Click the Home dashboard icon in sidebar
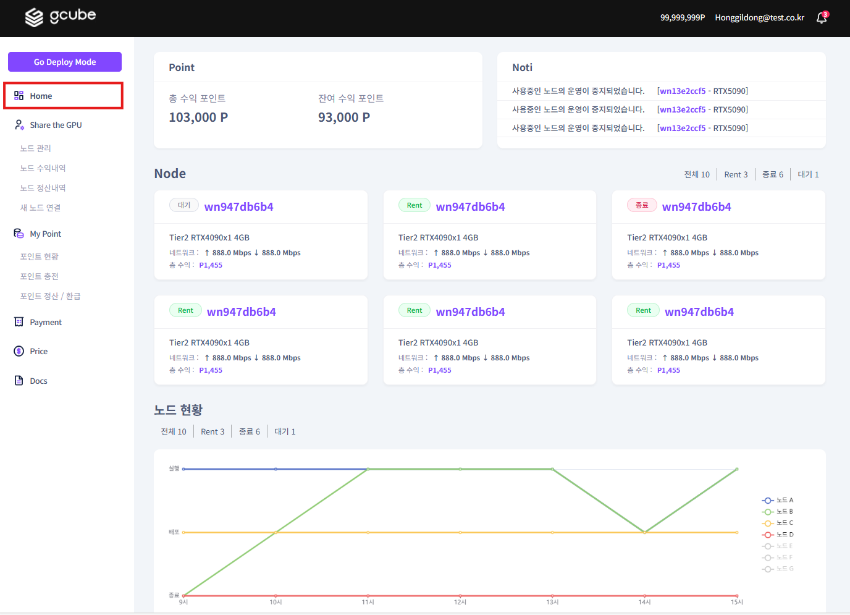Viewport: 850px width, 615px height. 19,96
